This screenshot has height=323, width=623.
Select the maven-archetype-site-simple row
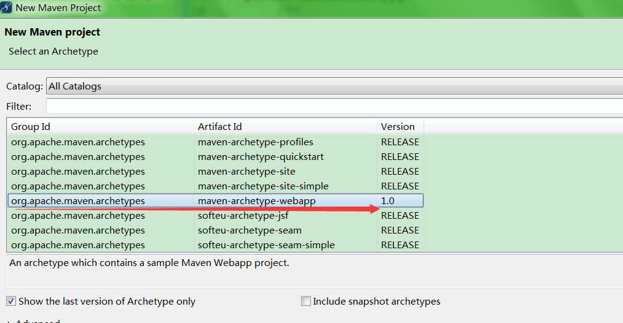click(x=216, y=186)
